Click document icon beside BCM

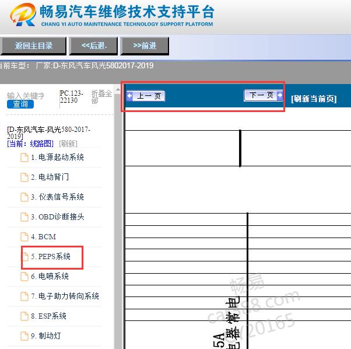tap(24, 237)
